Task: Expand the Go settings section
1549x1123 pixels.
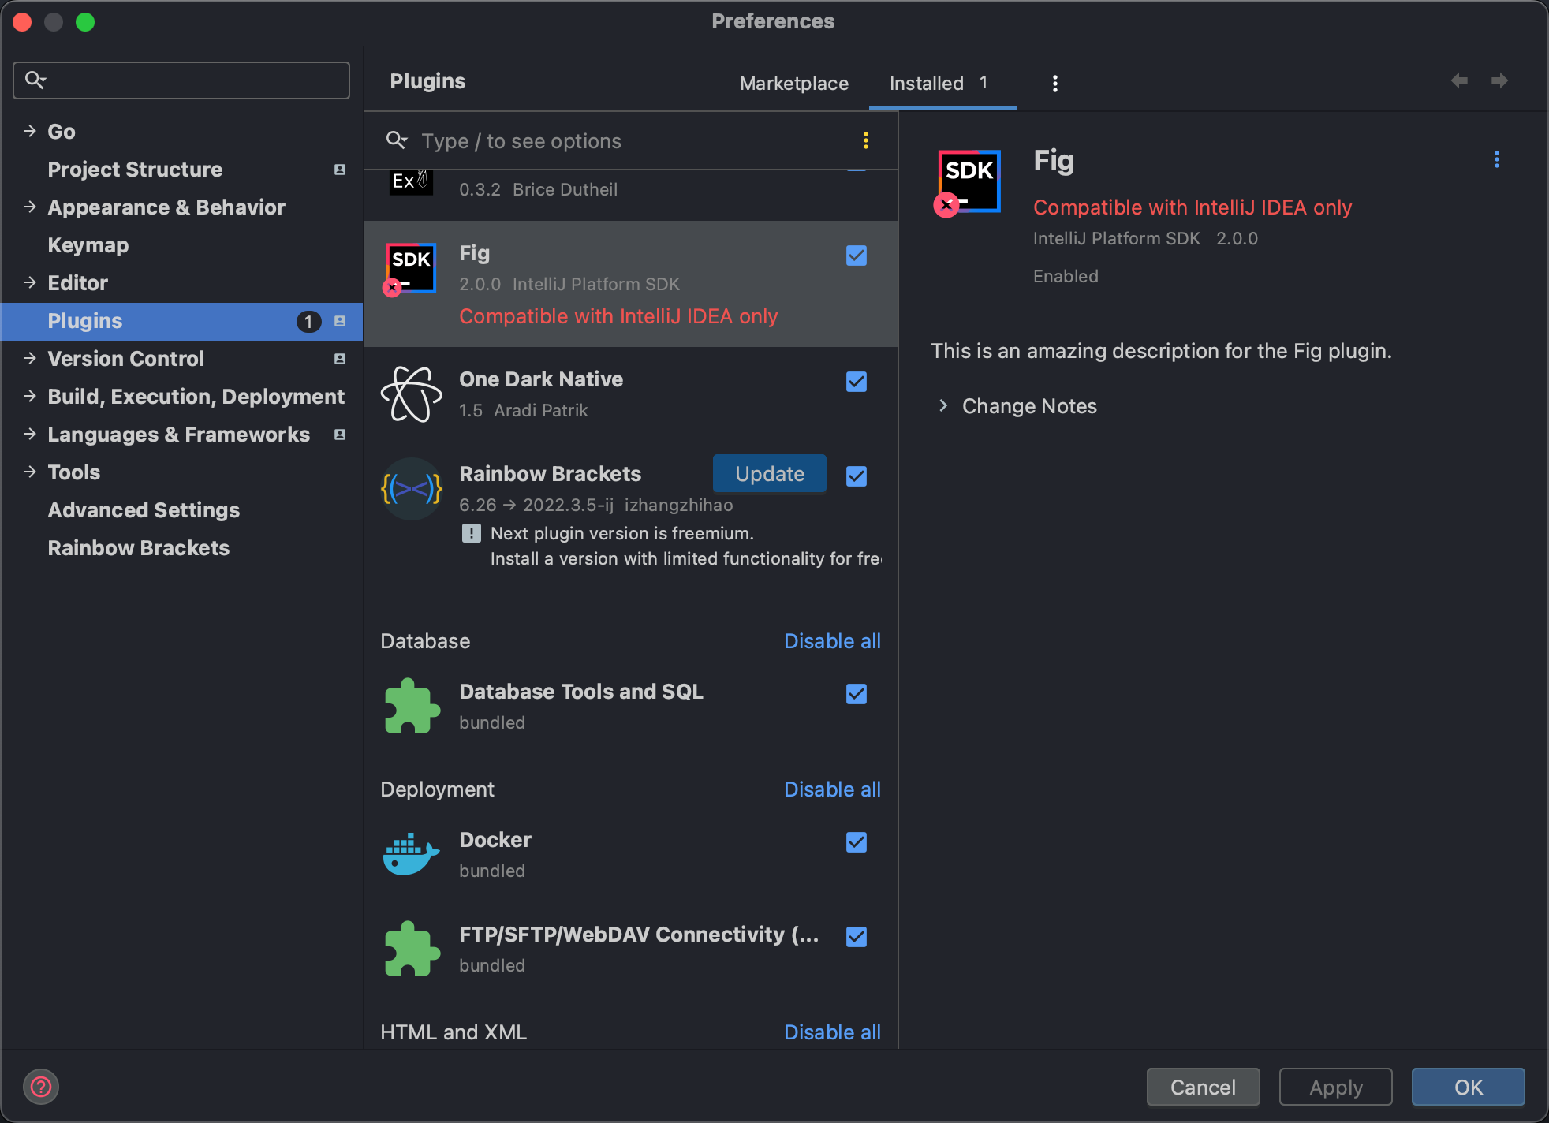Action: click(x=30, y=131)
